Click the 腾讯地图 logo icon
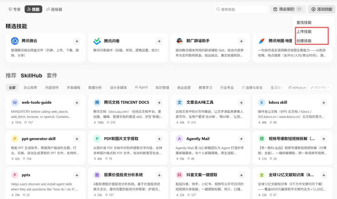This screenshot has width=337, height=199. tap(261, 41)
